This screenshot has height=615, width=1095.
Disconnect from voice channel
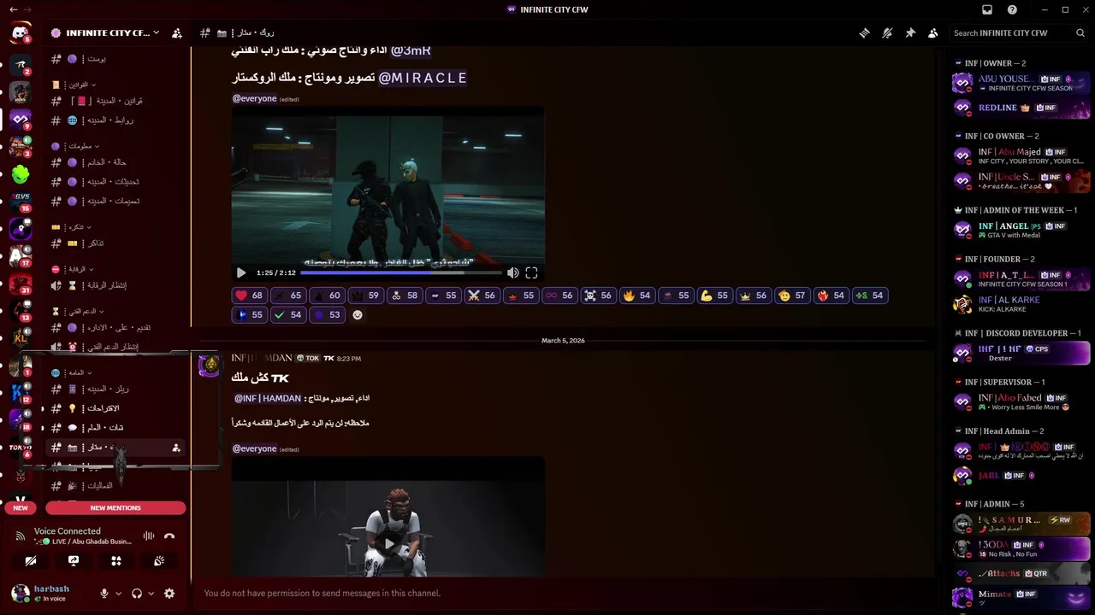pos(169,536)
